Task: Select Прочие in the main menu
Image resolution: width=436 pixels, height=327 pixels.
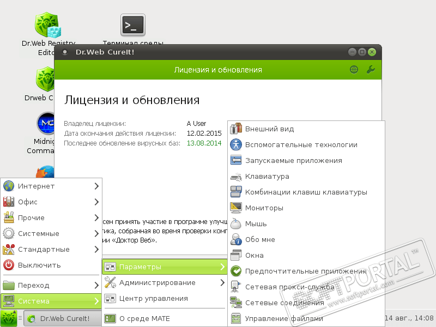Action: click(x=51, y=217)
